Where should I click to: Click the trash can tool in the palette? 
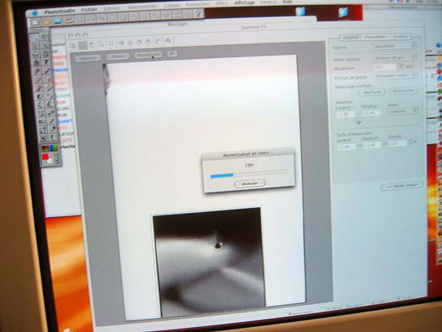[53, 138]
